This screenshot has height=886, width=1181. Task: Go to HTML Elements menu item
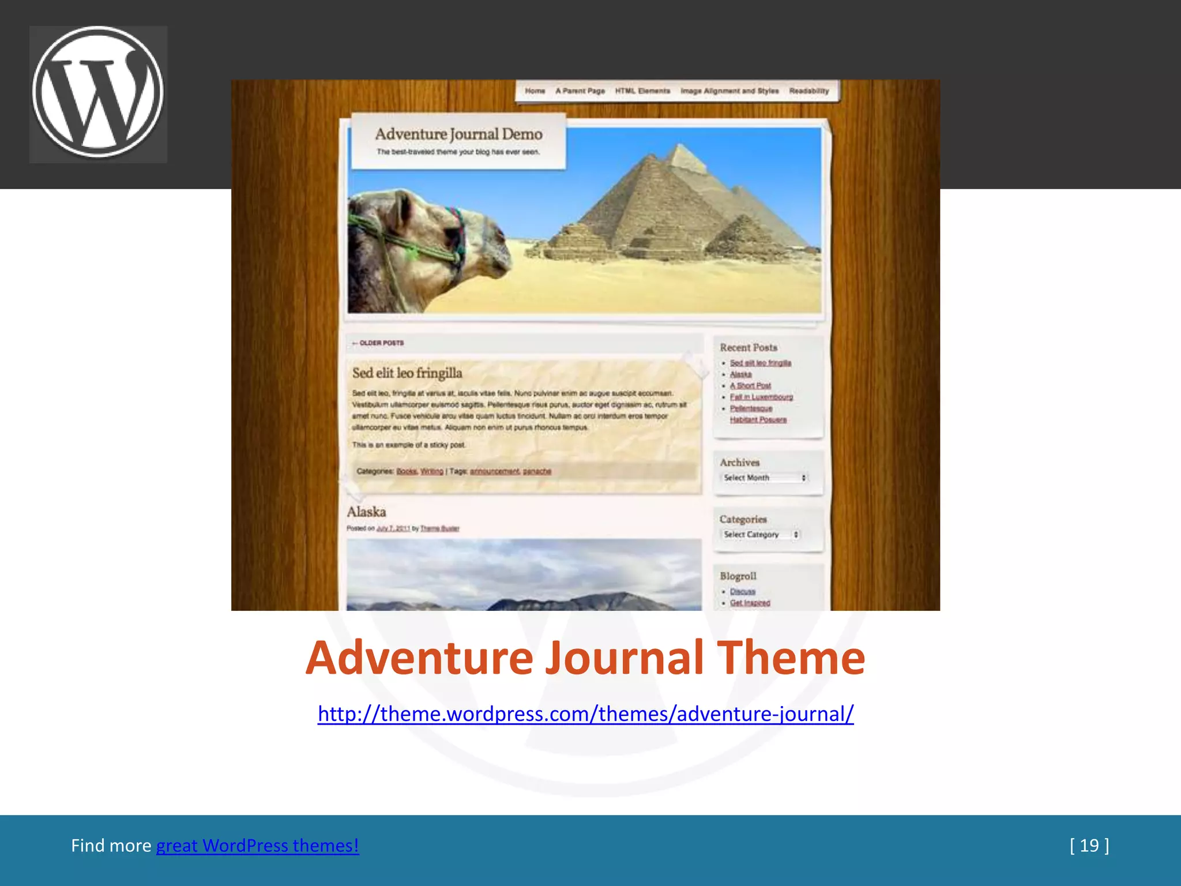(x=642, y=91)
